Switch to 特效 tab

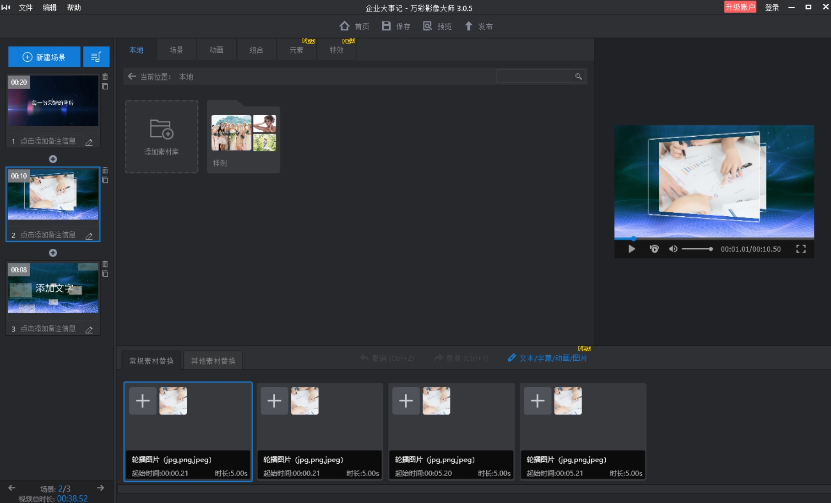click(x=337, y=50)
